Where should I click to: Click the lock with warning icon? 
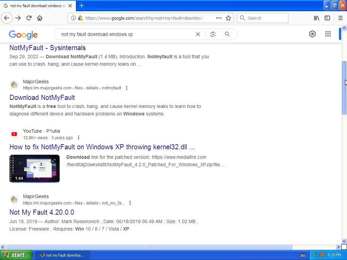click(x=80, y=18)
